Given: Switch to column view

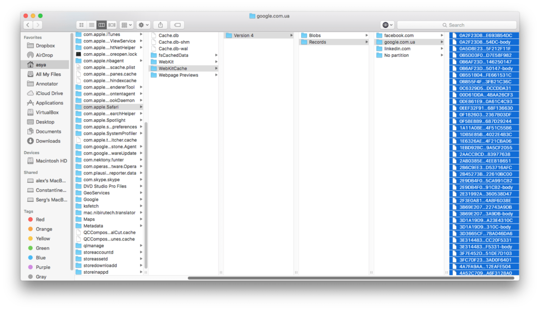Looking at the screenshot, I should 102,25.
